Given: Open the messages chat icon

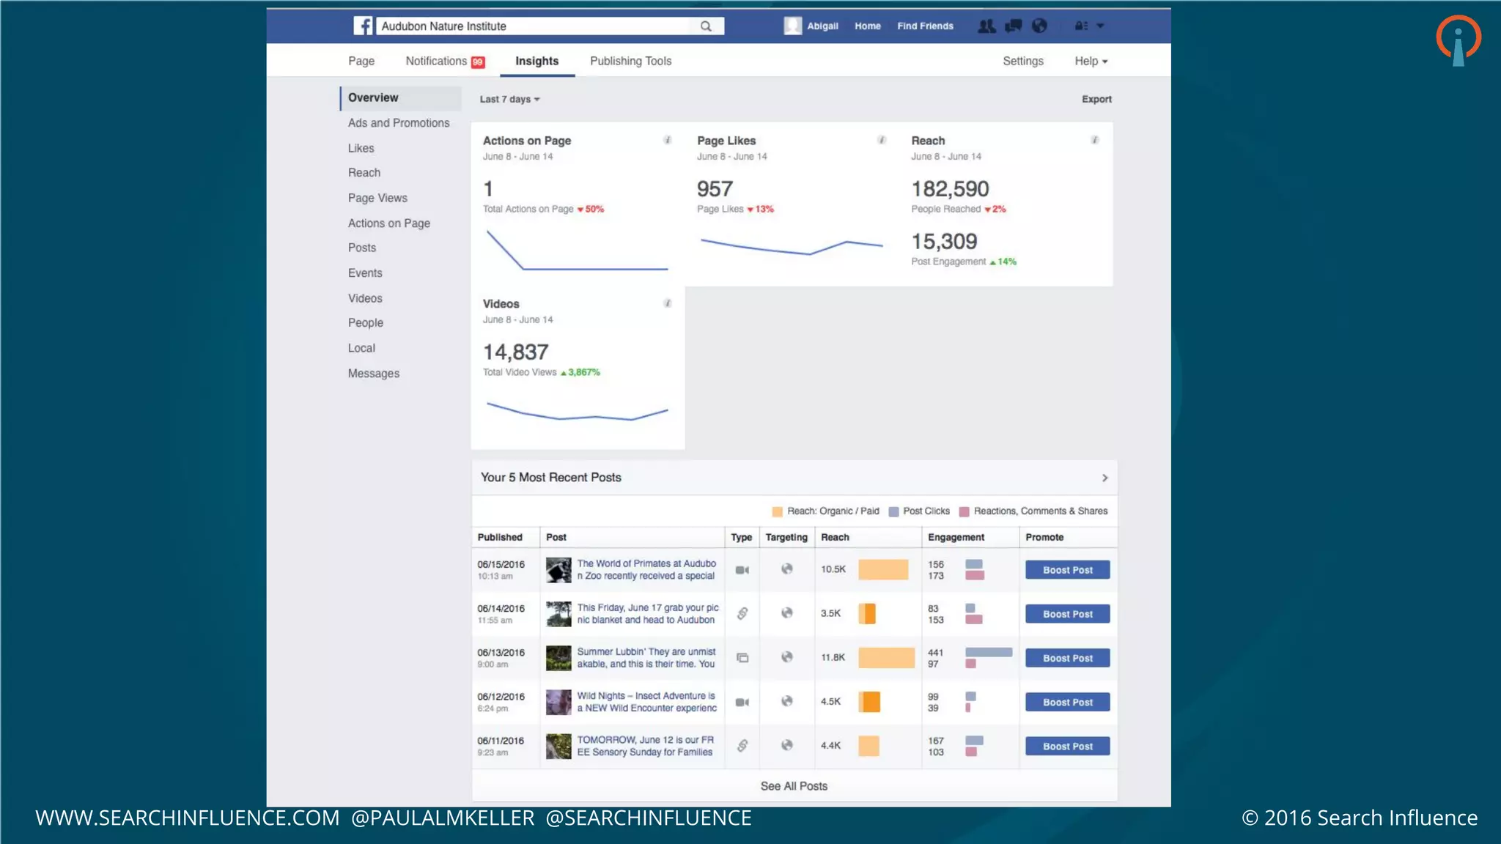Looking at the screenshot, I should 1013,26.
